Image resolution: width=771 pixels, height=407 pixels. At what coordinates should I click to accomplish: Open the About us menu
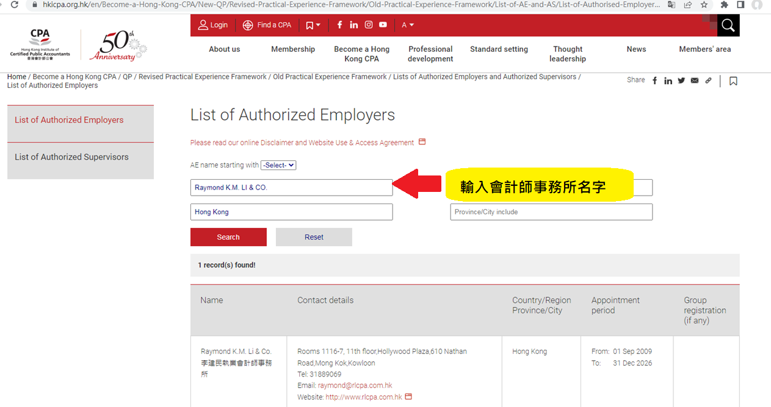point(225,49)
